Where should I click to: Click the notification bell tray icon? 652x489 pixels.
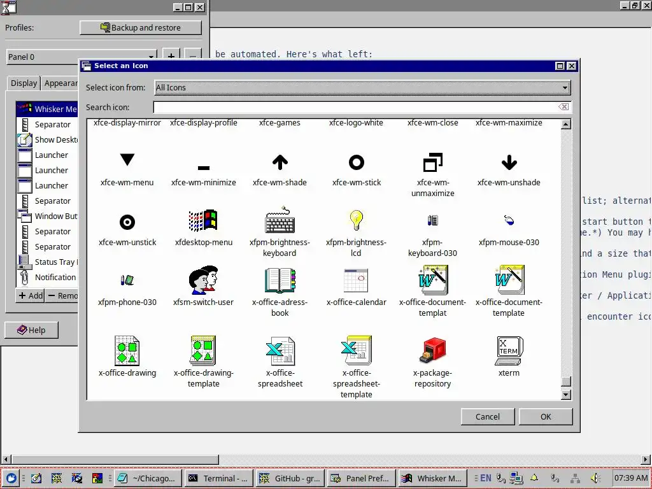click(534, 478)
